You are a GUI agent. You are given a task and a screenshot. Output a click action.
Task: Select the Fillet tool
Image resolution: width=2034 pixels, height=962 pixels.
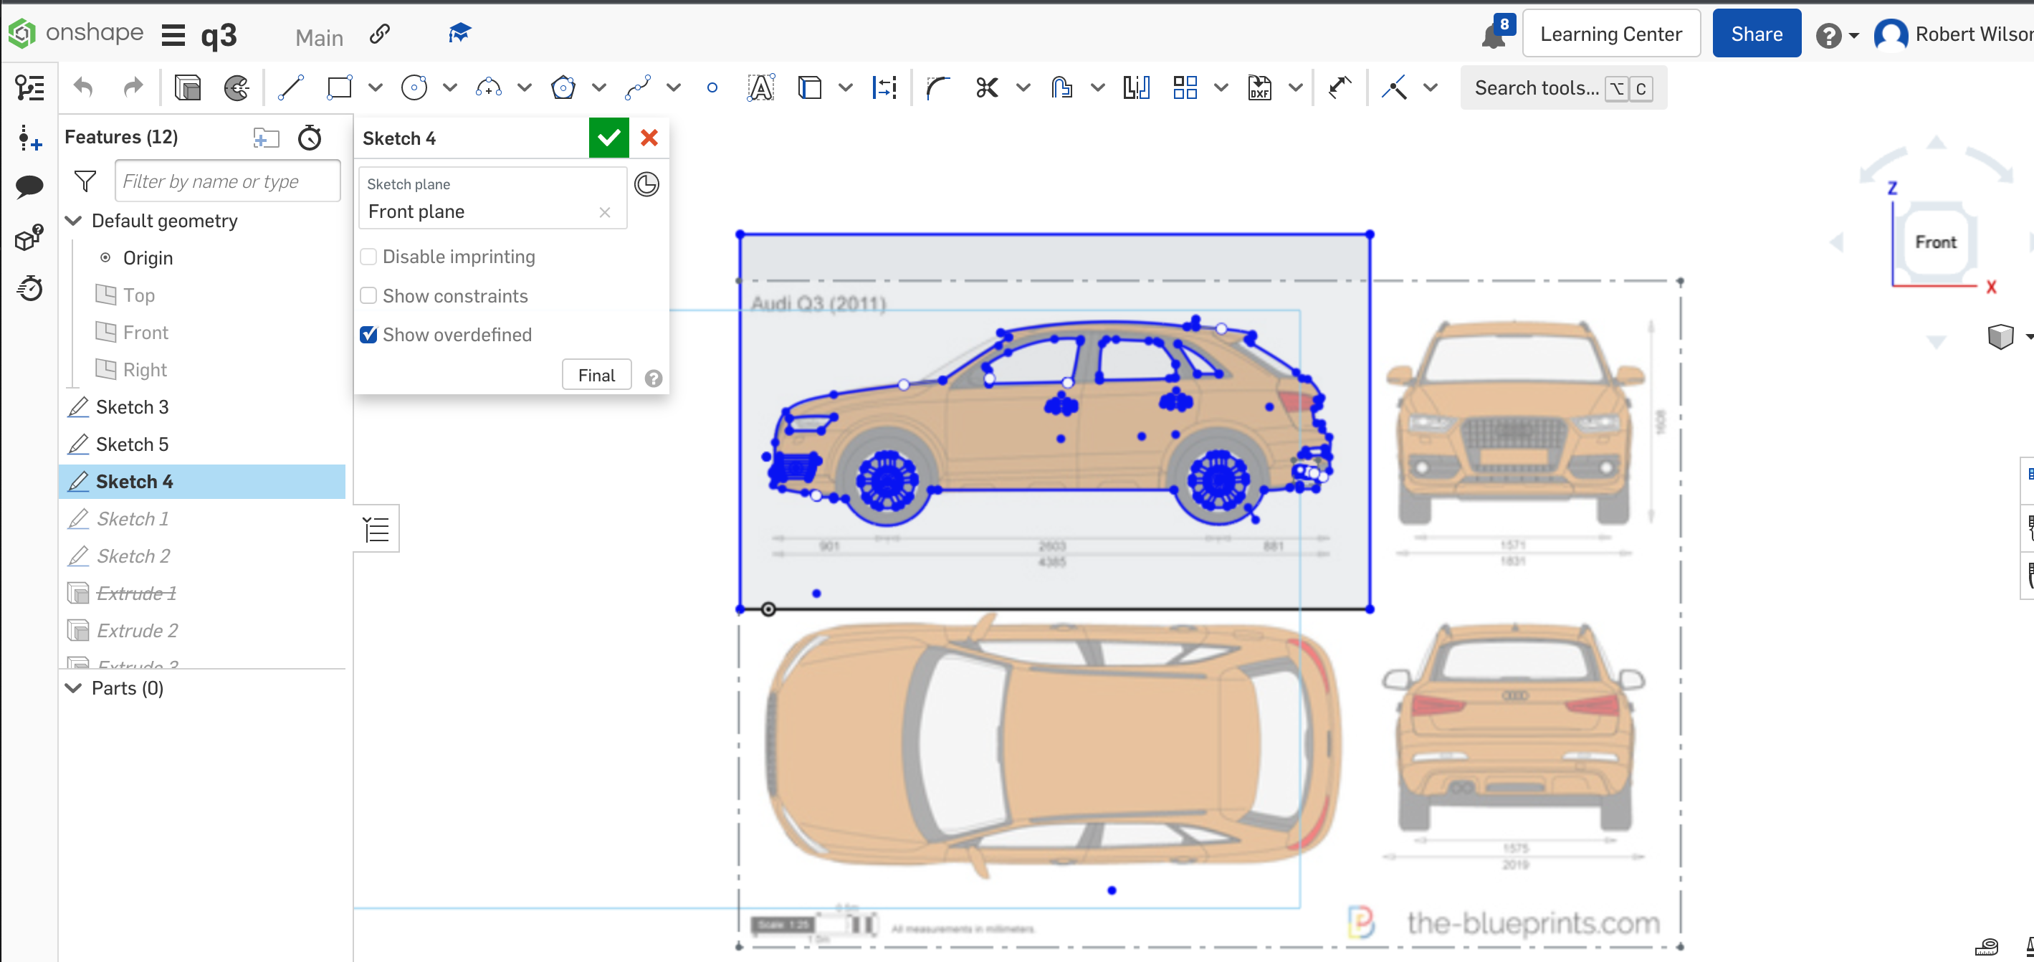[x=938, y=88]
